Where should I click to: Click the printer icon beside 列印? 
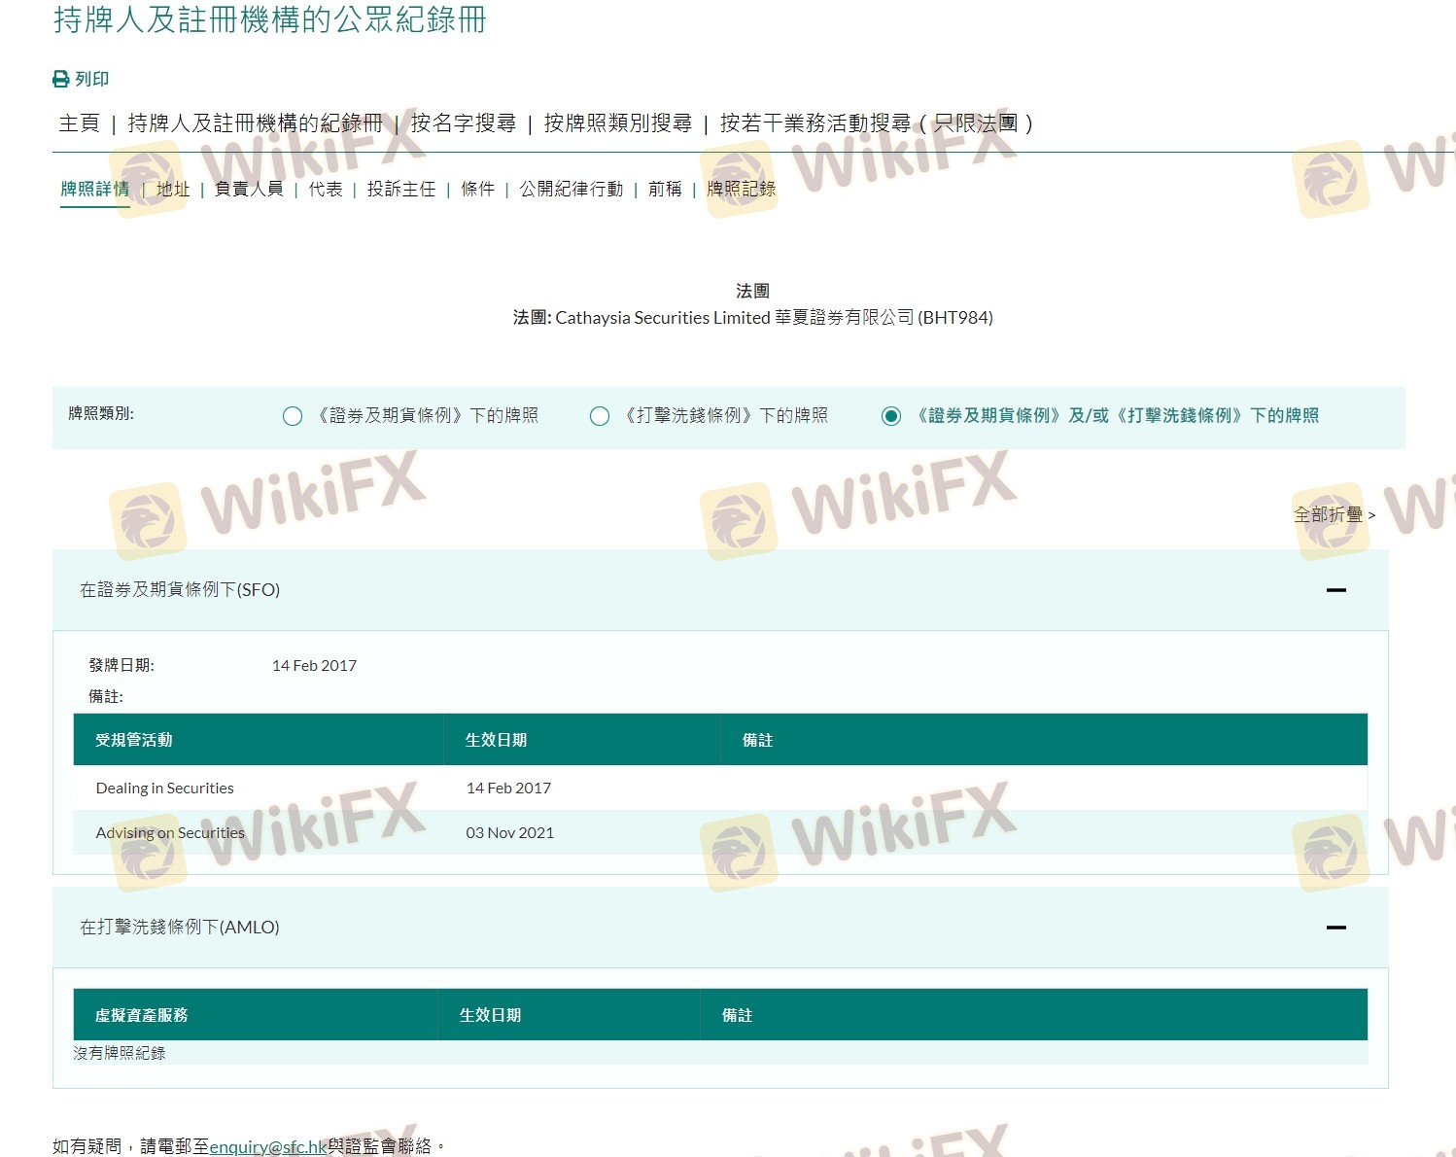[x=61, y=79]
